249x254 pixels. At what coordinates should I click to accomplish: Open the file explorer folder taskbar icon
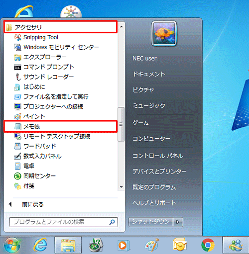click(68, 245)
